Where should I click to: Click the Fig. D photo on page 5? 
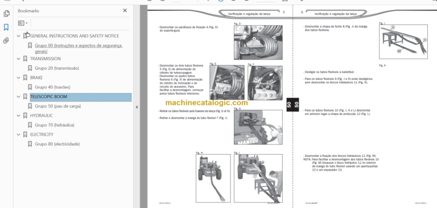(258, 42)
